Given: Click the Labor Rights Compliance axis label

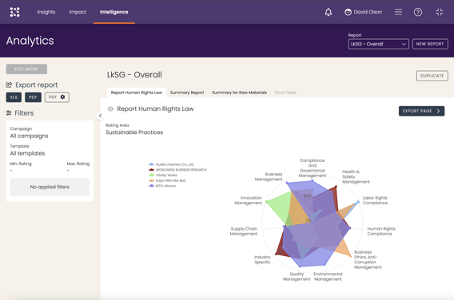Looking at the screenshot, I should click(x=375, y=200).
